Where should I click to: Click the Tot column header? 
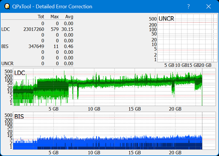41,17
